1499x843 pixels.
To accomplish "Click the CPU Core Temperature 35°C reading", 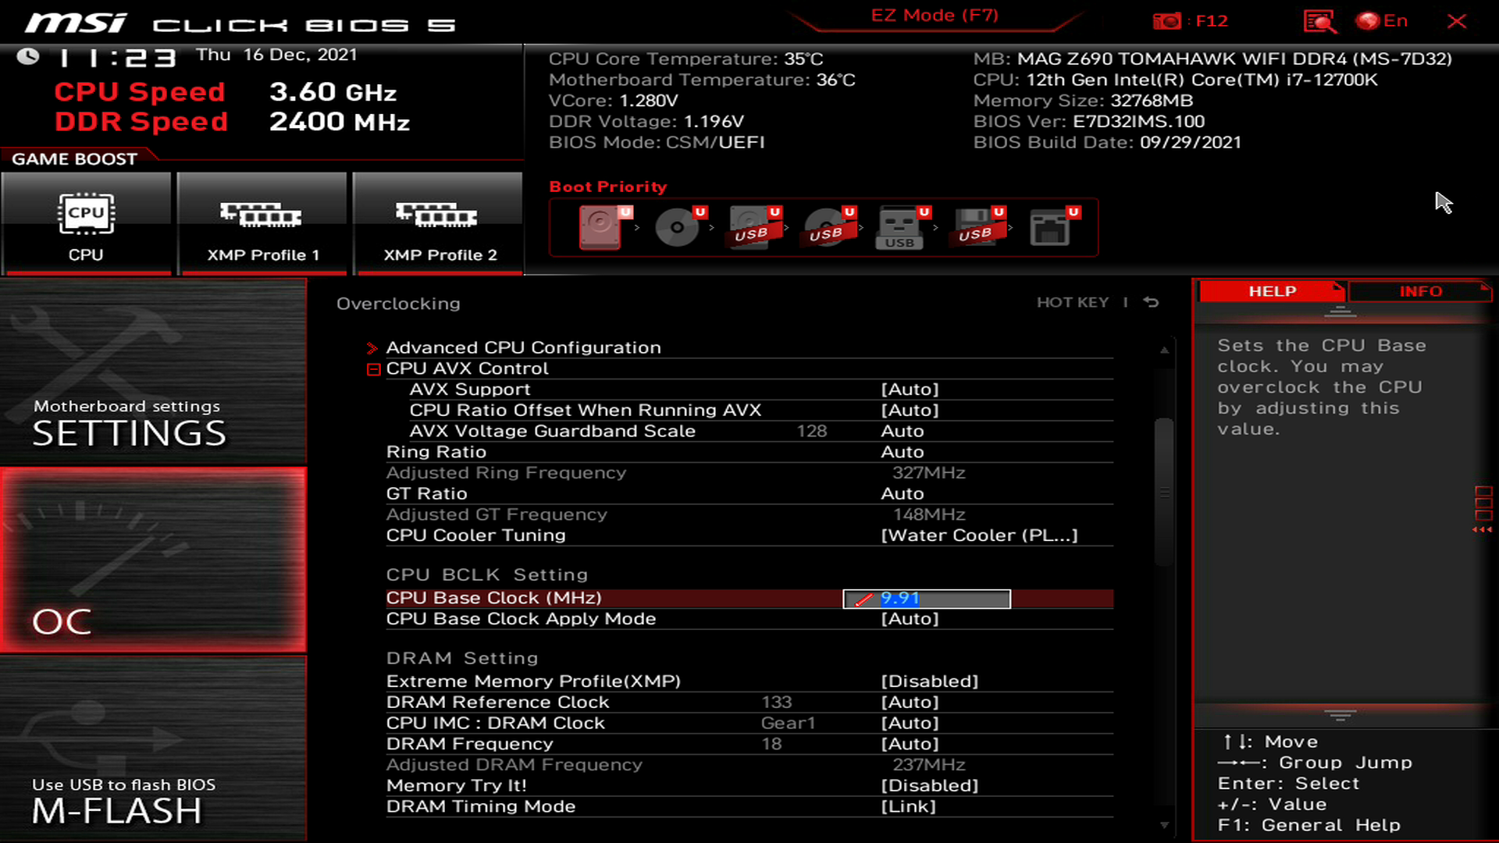I will click(686, 59).
